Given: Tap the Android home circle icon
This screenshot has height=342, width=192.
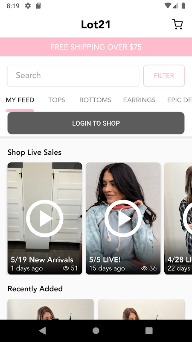Looking at the screenshot, I should point(96,331).
